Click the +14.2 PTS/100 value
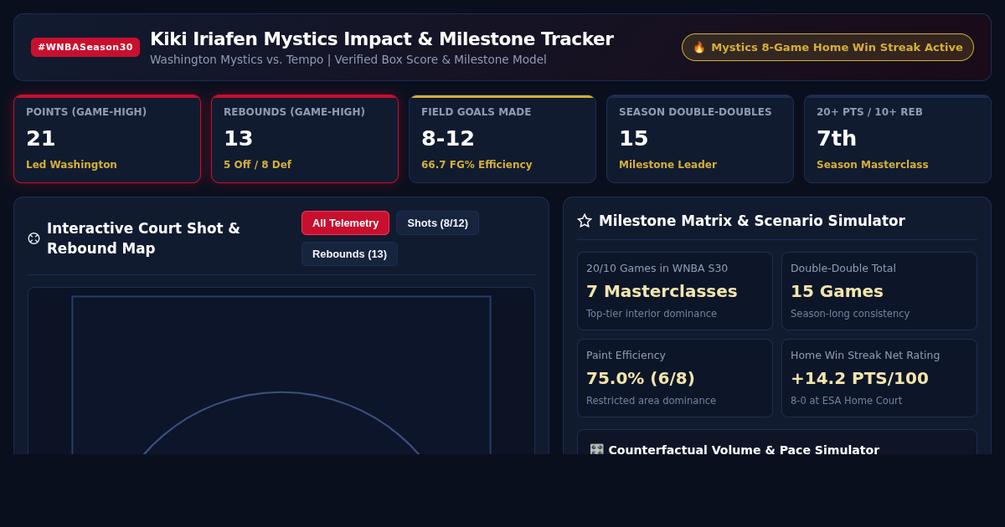The image size is (1005, 527). pos(859,378)
